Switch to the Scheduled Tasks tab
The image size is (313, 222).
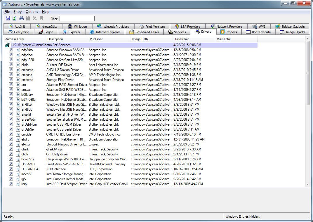click(144, 32)
